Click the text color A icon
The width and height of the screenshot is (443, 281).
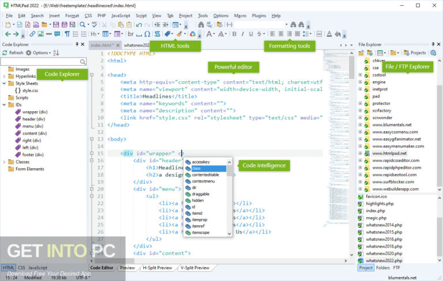(329, 34)
